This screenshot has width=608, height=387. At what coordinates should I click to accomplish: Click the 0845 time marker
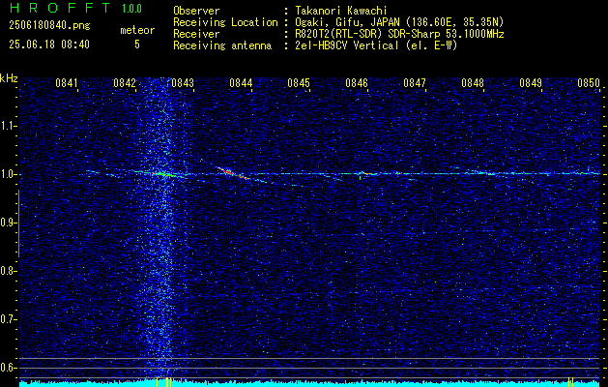point(299,82)
